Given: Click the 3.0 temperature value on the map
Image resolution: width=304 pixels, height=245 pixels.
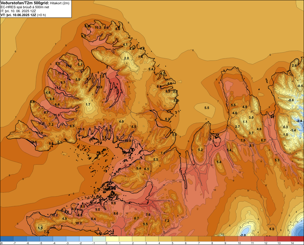Looking at the screenshot, I should tap(251, 117).
